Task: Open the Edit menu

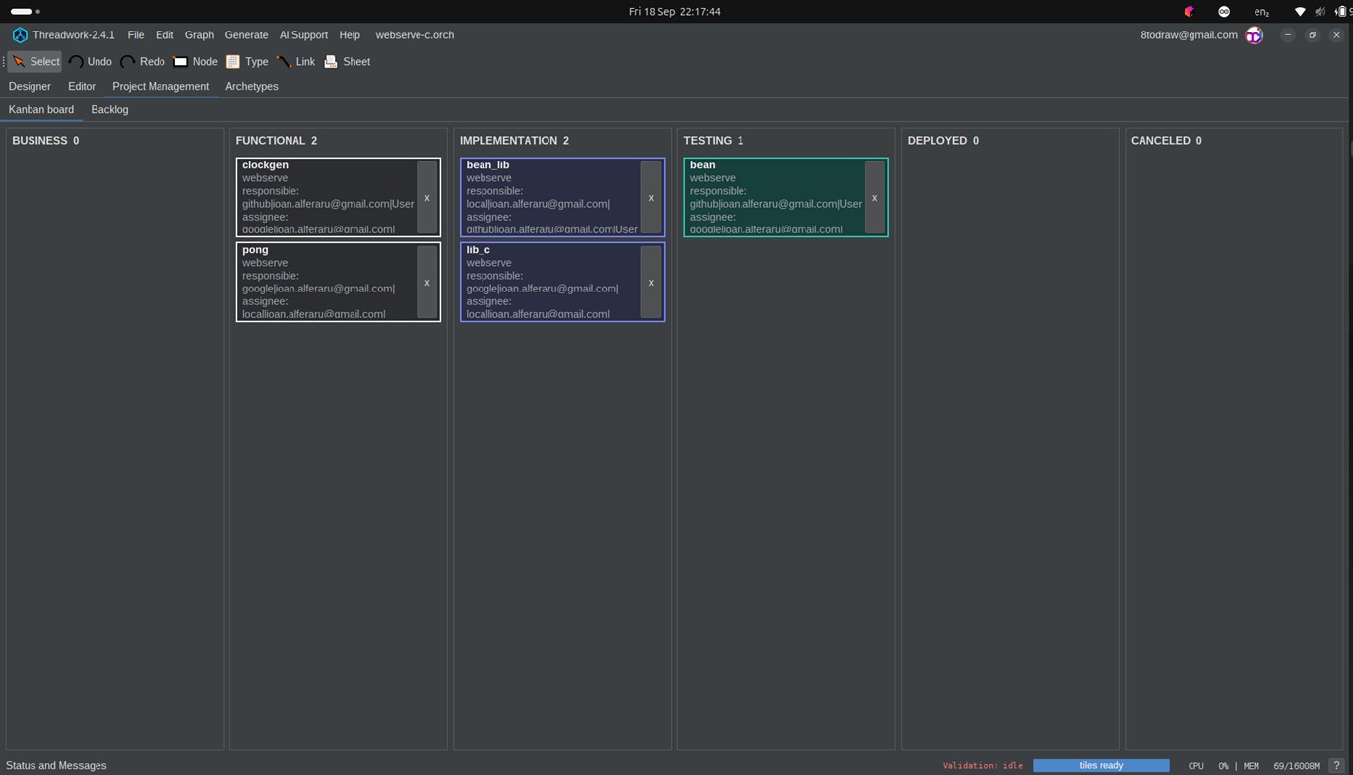Action: pyautogui.click(x=164, y=35)
